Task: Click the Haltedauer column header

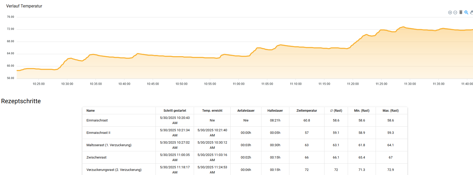Action: coord(275,111)
